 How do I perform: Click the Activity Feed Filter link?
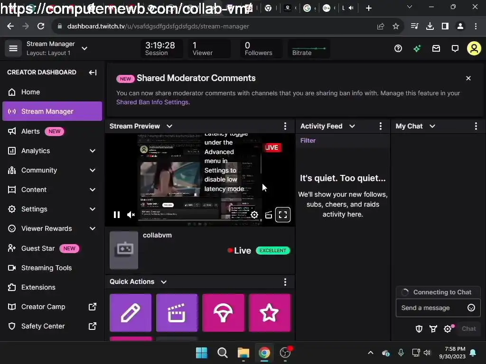tap(308, 140)
